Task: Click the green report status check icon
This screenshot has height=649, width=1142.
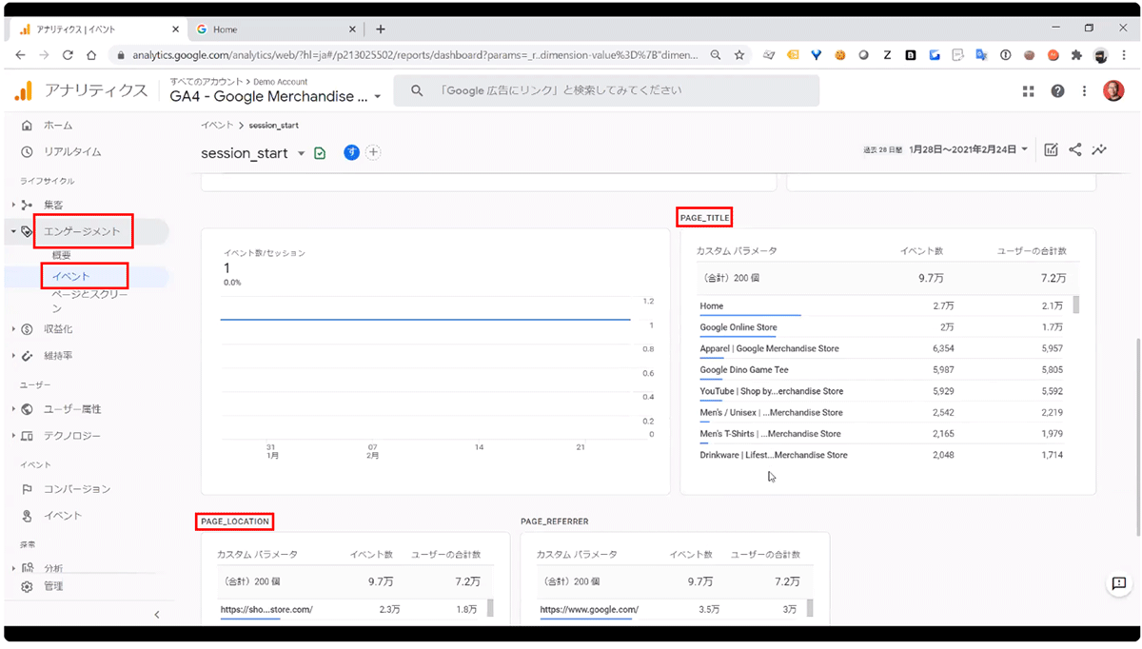Action: point(320,153)
